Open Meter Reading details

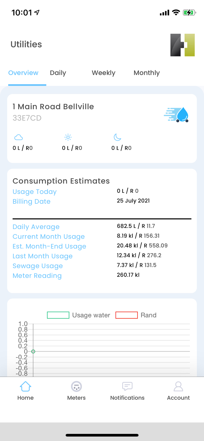37,276
